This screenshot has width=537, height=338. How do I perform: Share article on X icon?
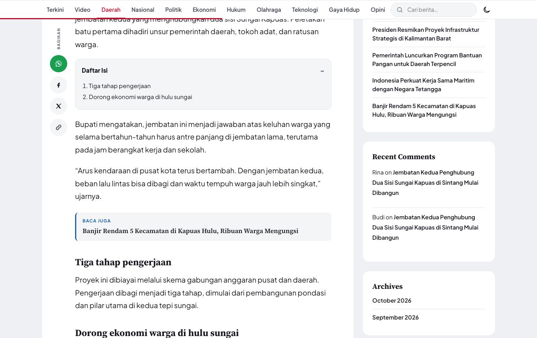pyautogui.click(x=59, y=106)
